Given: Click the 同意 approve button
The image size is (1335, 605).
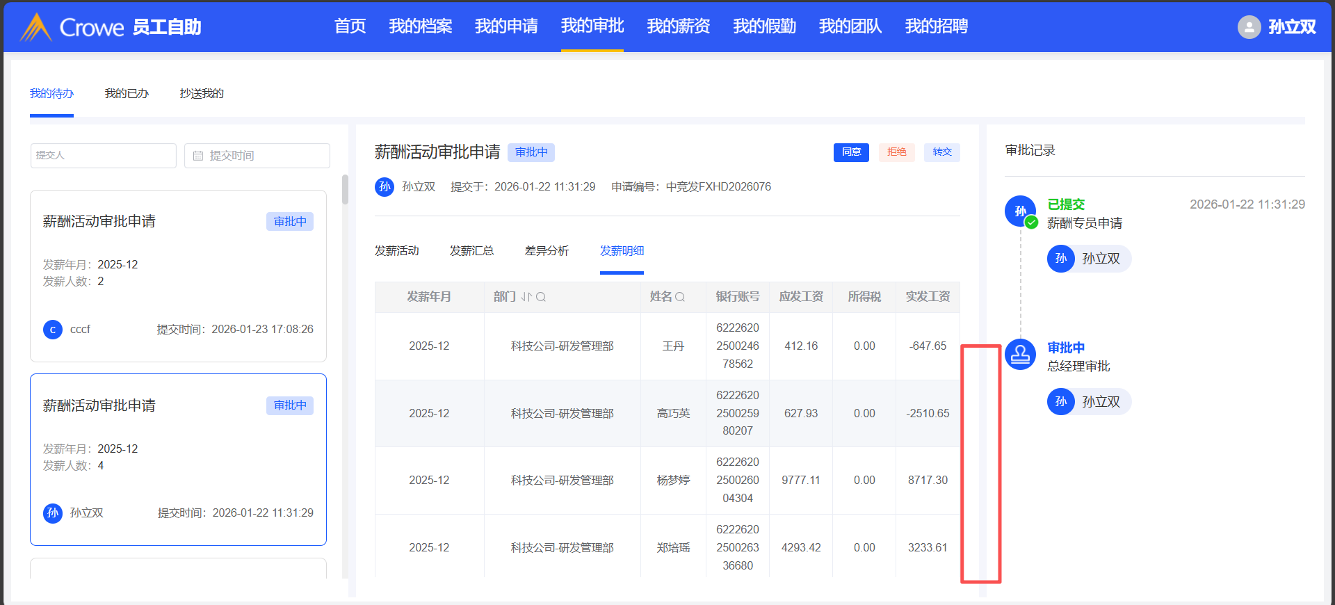Looking at the screenshot, I should [x=851, y=152].
